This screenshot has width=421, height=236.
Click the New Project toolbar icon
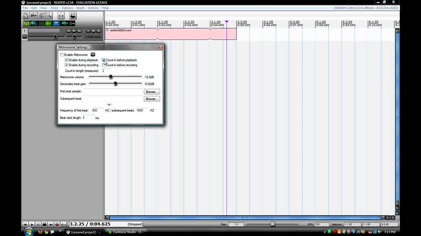[x=26, y=15]
